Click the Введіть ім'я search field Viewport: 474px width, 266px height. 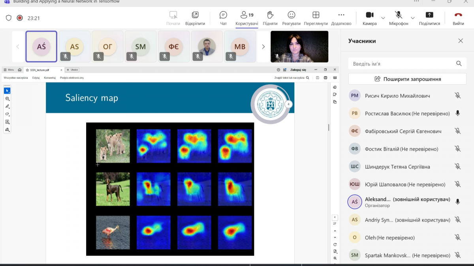[x=403, y=63]
